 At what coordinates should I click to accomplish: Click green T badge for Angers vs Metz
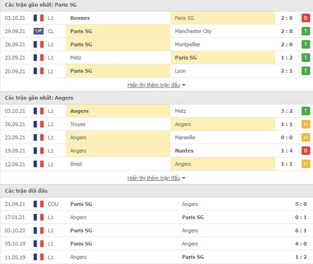click(305, 111)
